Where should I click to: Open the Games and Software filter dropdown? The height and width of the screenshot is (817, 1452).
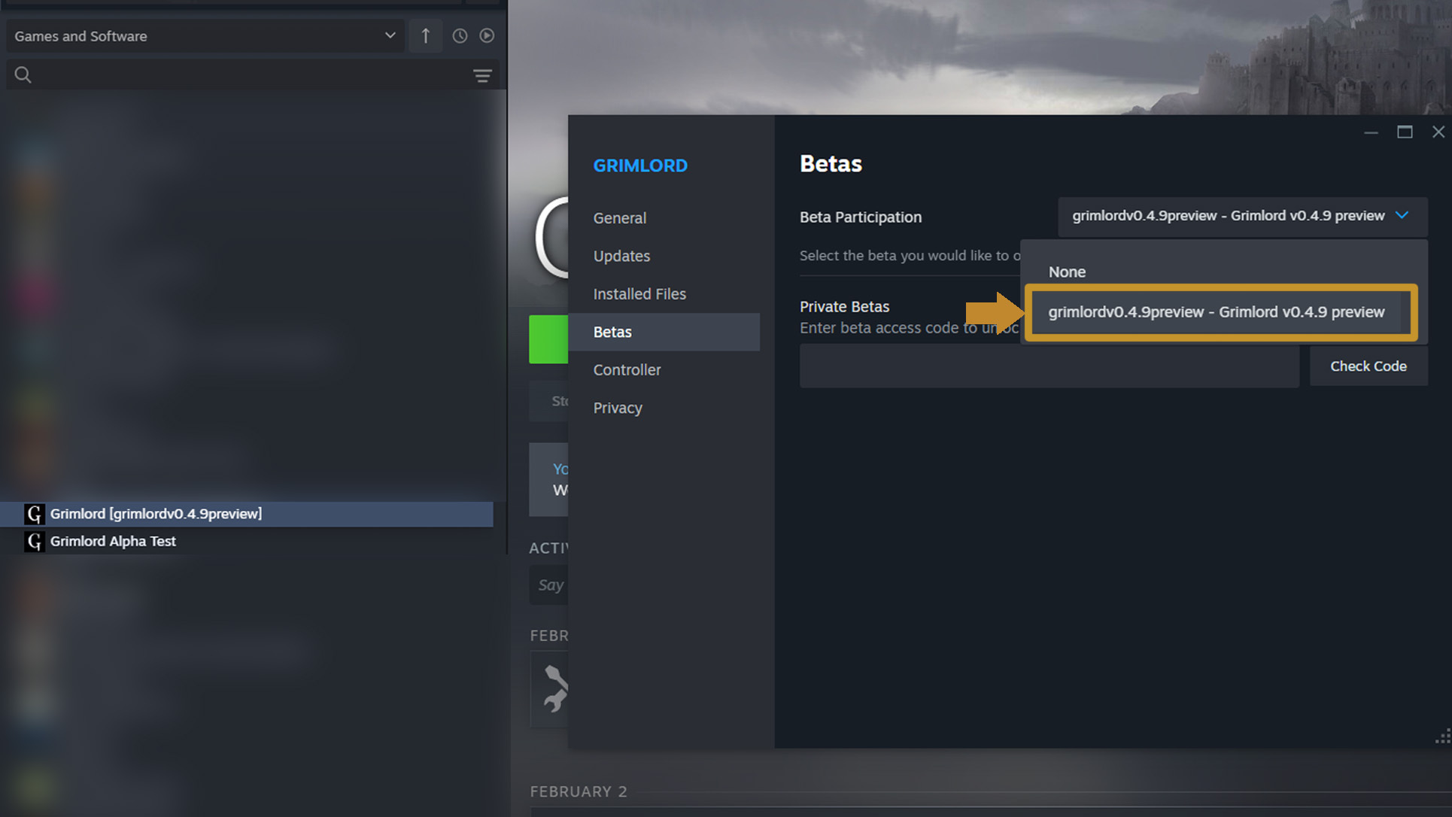coord(205,36)
